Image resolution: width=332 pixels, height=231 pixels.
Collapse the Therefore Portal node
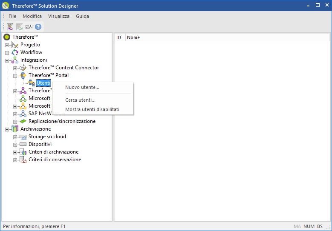15,76
